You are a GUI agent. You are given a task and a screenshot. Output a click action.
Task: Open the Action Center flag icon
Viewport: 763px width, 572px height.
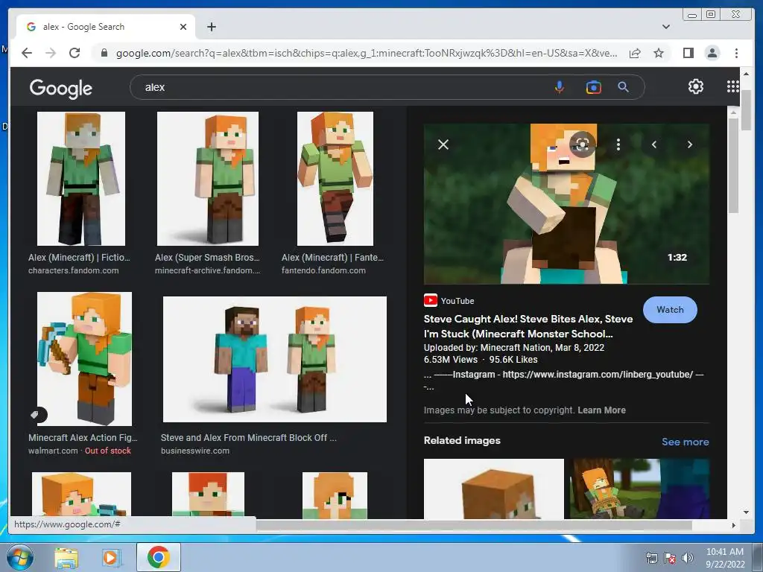point(670,558)
